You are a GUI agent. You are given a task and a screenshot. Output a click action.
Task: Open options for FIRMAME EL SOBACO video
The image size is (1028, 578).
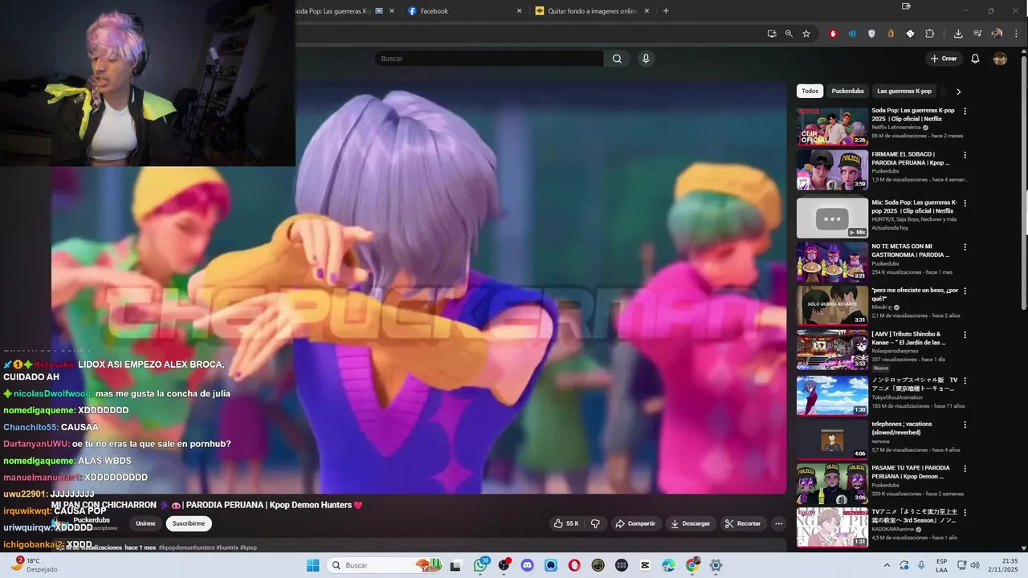click(x=965, y=155)
